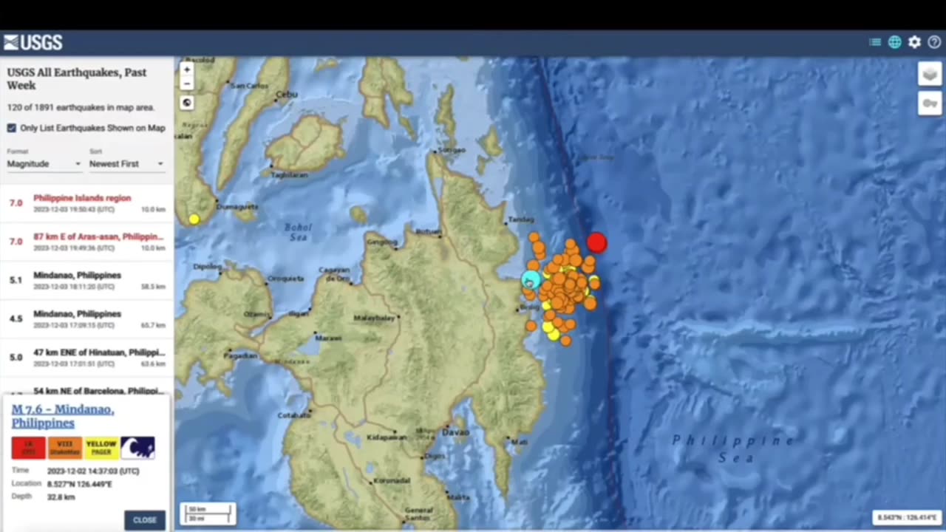Click the Cebu city label on map

pos(286,95)
